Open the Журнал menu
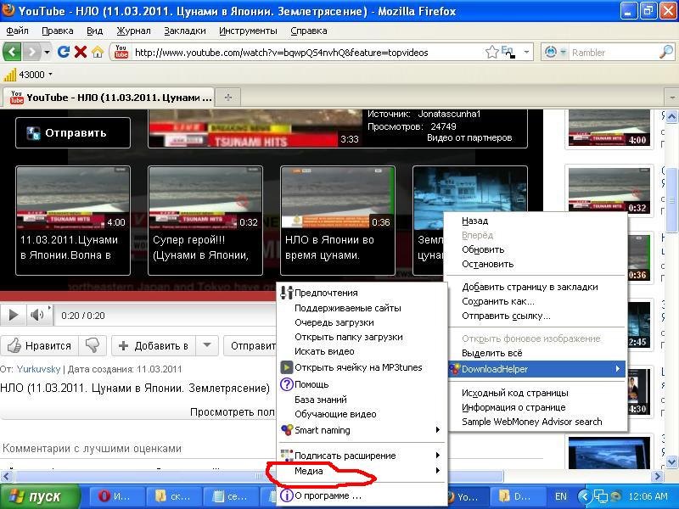This screenshot has height=509, width=679. coord(133,31)
